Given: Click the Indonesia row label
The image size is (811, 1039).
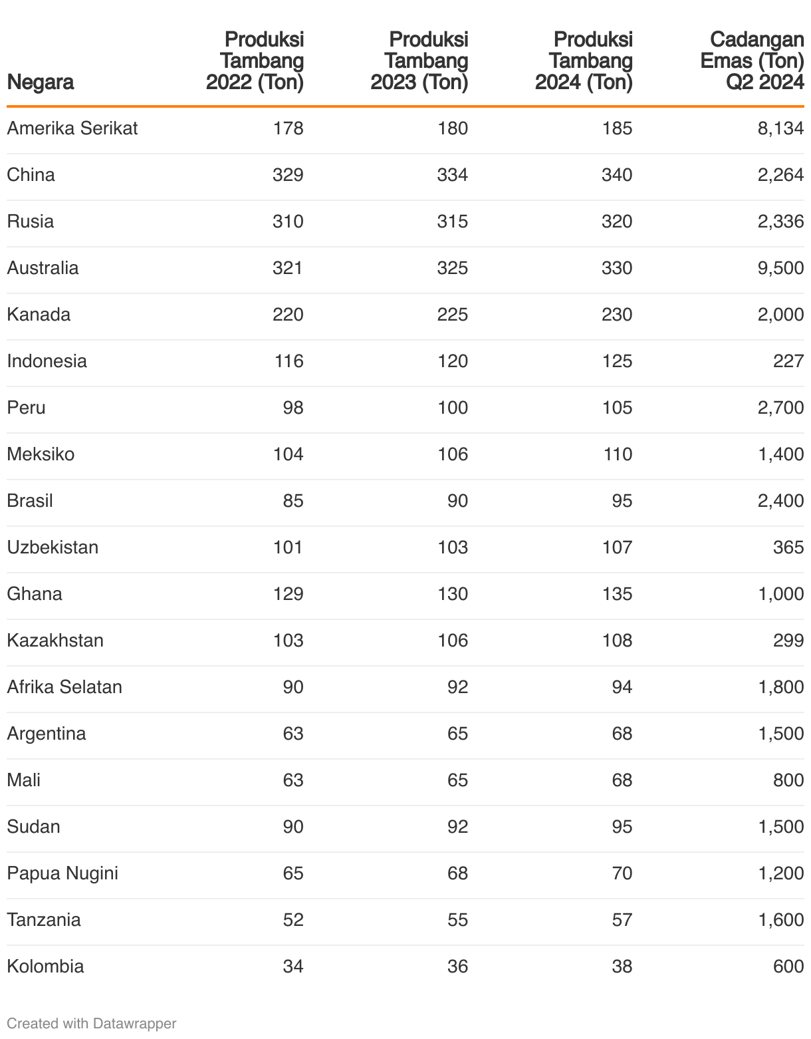Looking at the screenshot, I should coord(47,361).
